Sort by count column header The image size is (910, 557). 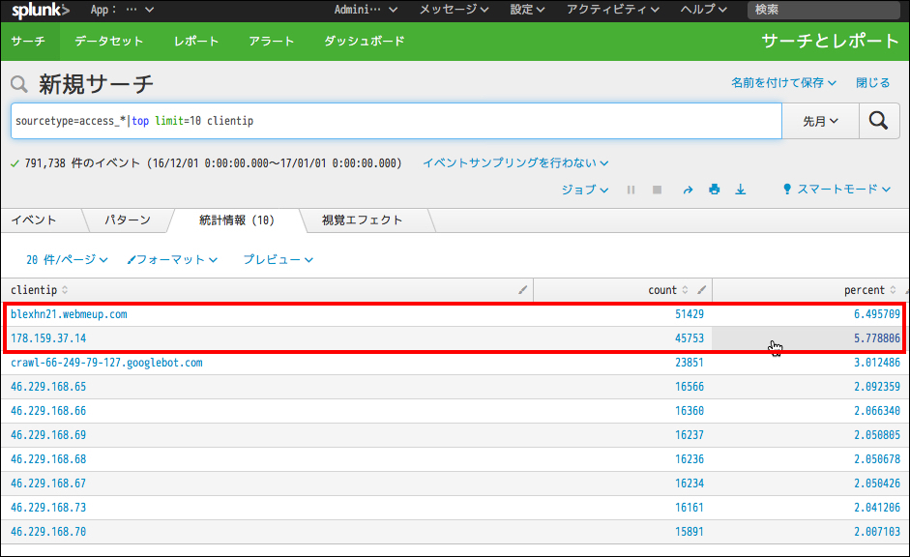[662, 290]
